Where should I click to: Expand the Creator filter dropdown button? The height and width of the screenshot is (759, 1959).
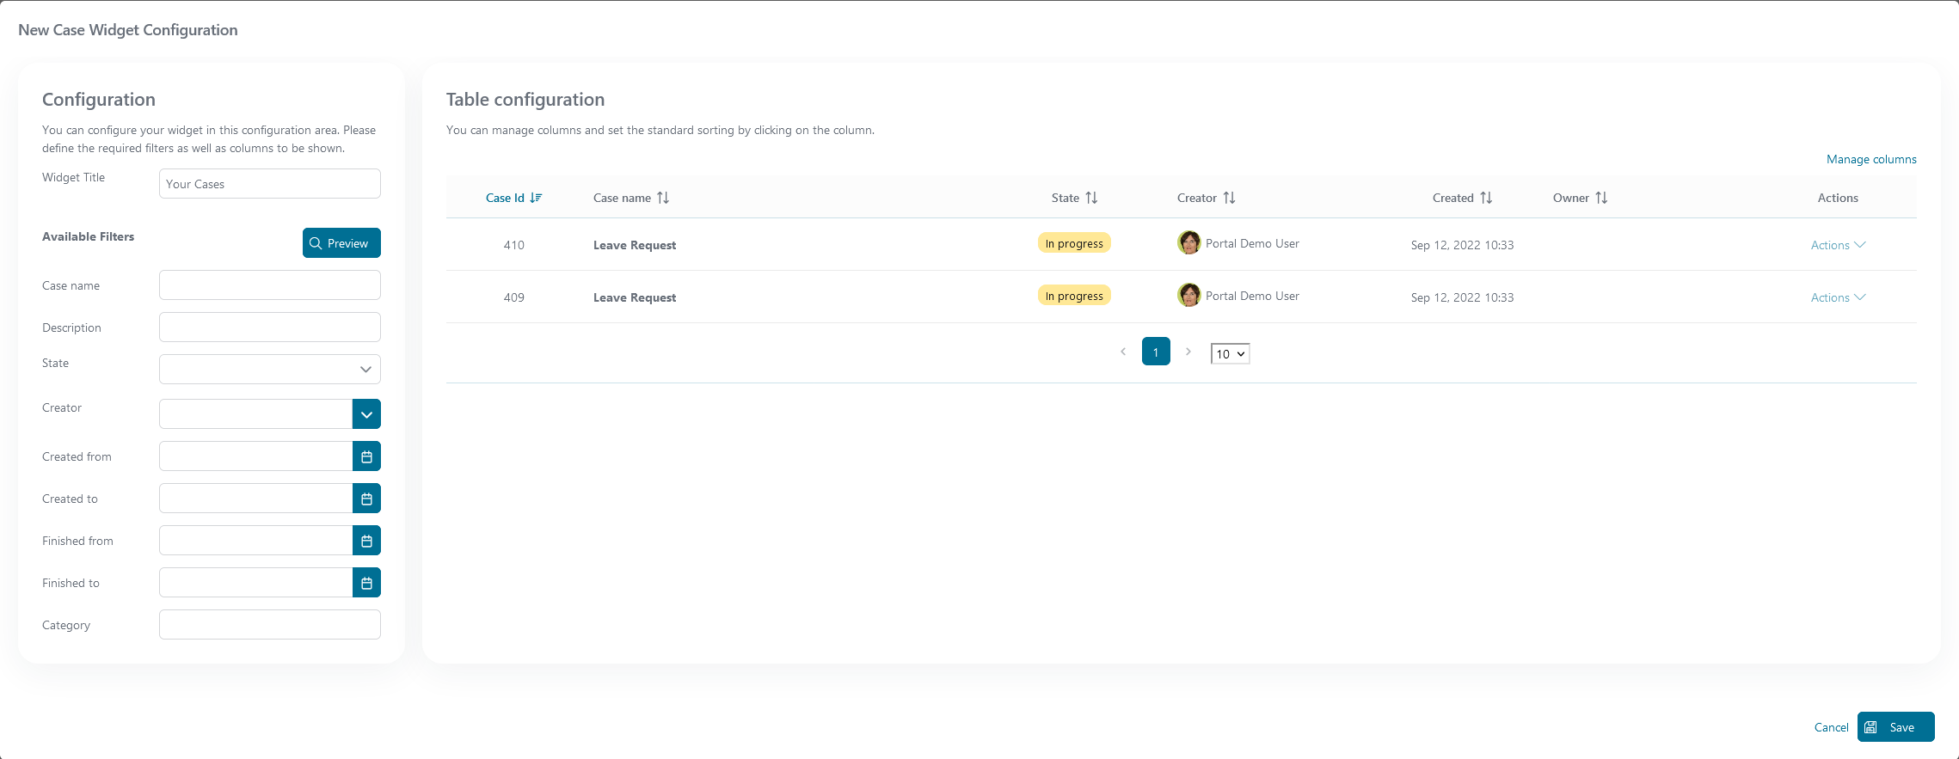click(x=366, y=414)
